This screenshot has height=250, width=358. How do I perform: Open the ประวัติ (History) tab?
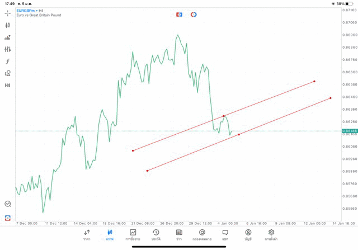click(156, 235)
